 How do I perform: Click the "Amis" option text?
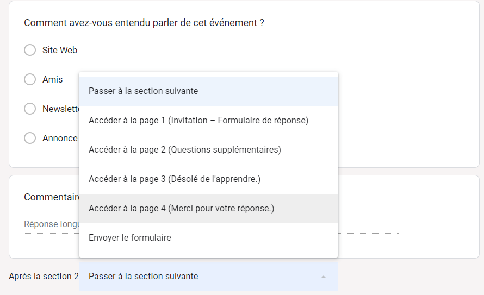(x=53, y=79)
